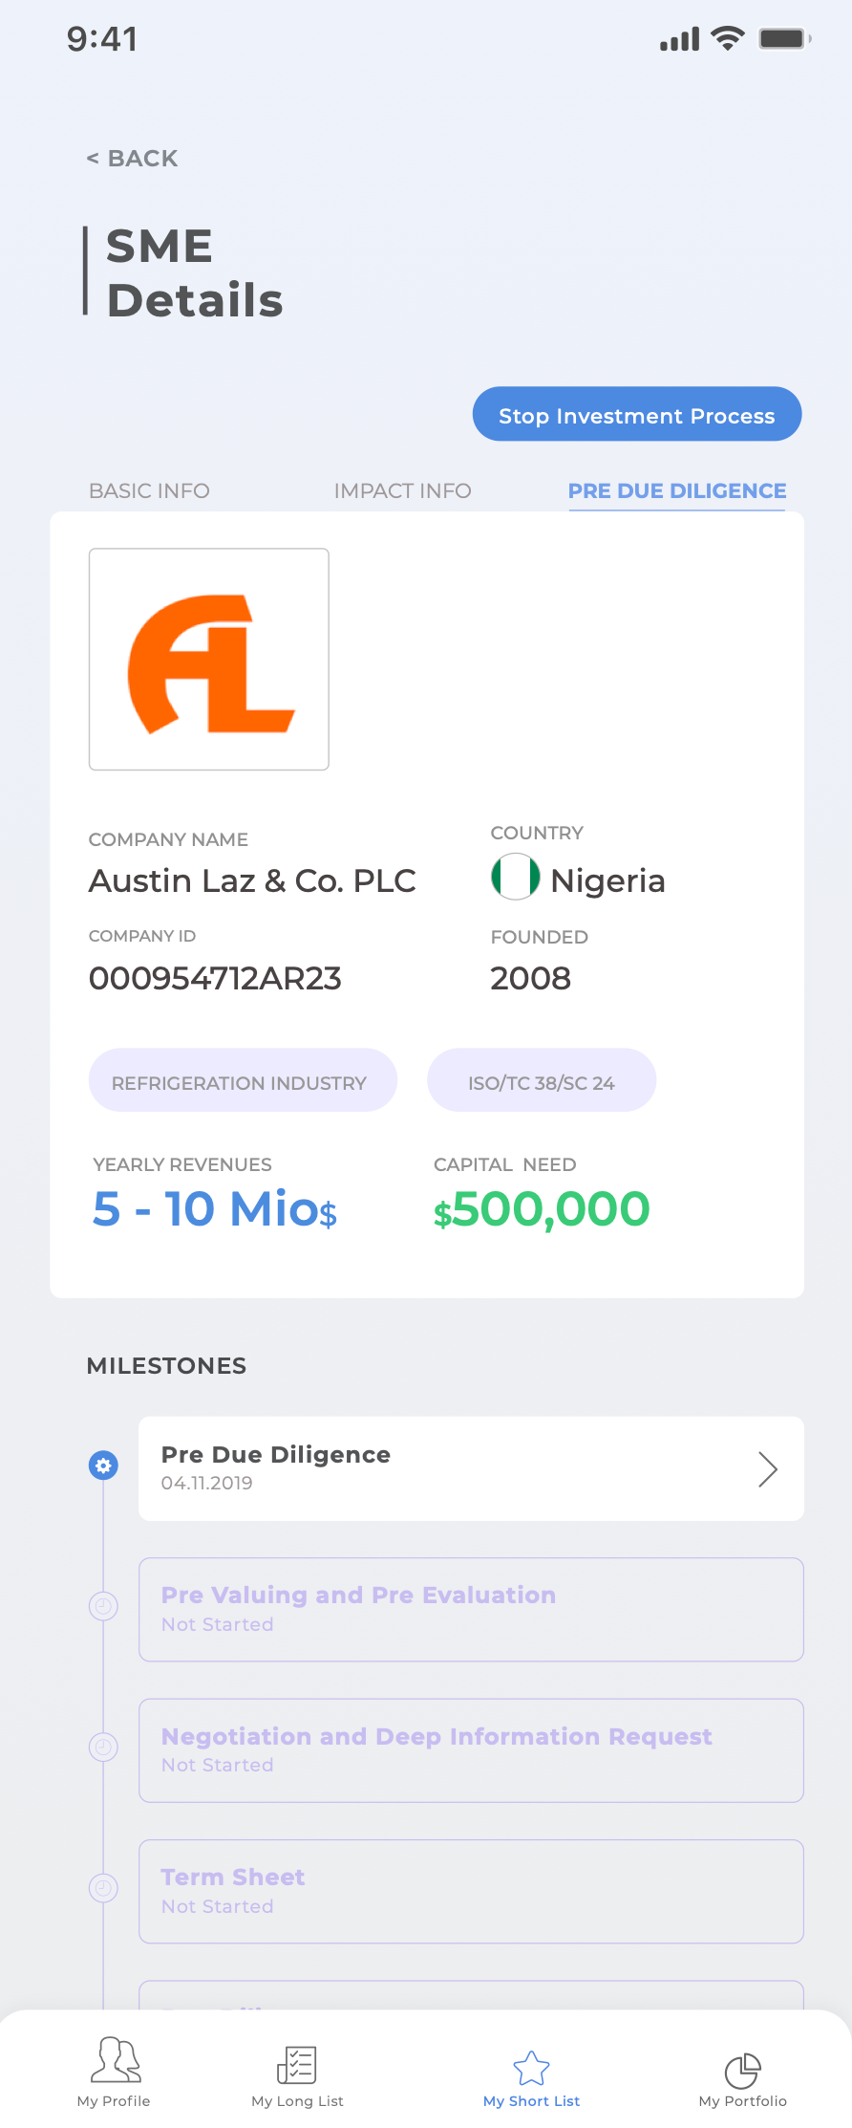Click the clock icon beside Negotiation milestone
The image size is (852, 2128).
[103, 1748]
